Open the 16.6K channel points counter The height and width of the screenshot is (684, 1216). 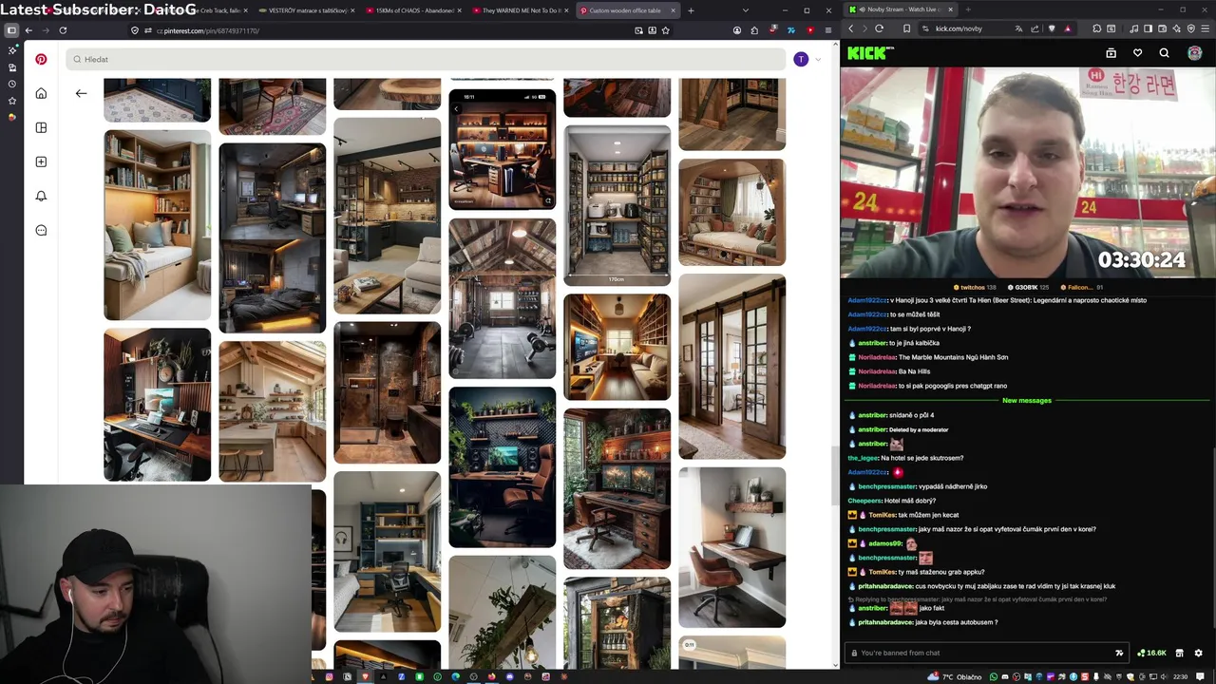point(1151,653)
